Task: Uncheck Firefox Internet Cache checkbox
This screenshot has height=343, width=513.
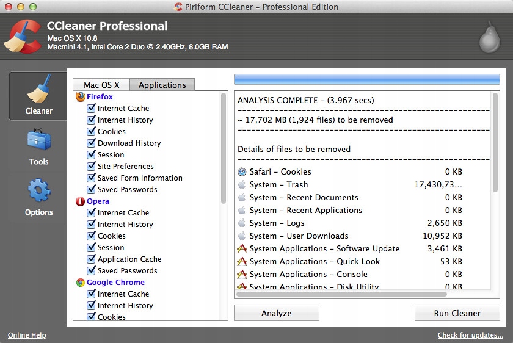Action: (91, 109)
